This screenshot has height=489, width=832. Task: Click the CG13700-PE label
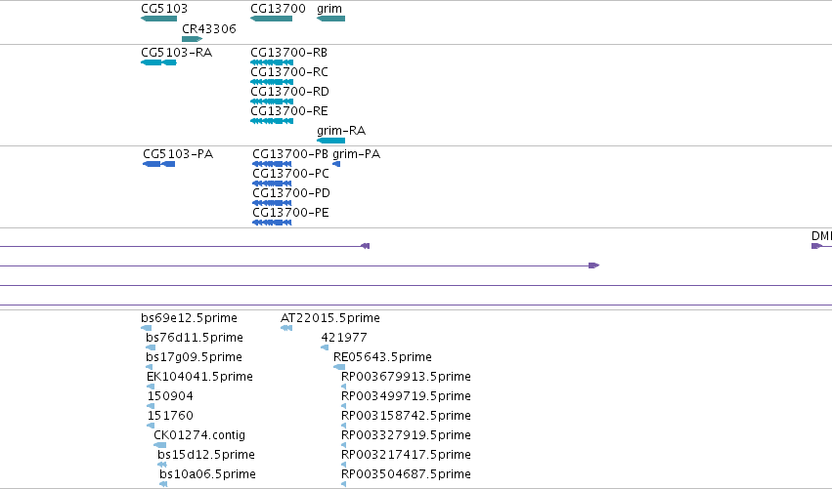(x=290, y=213)
